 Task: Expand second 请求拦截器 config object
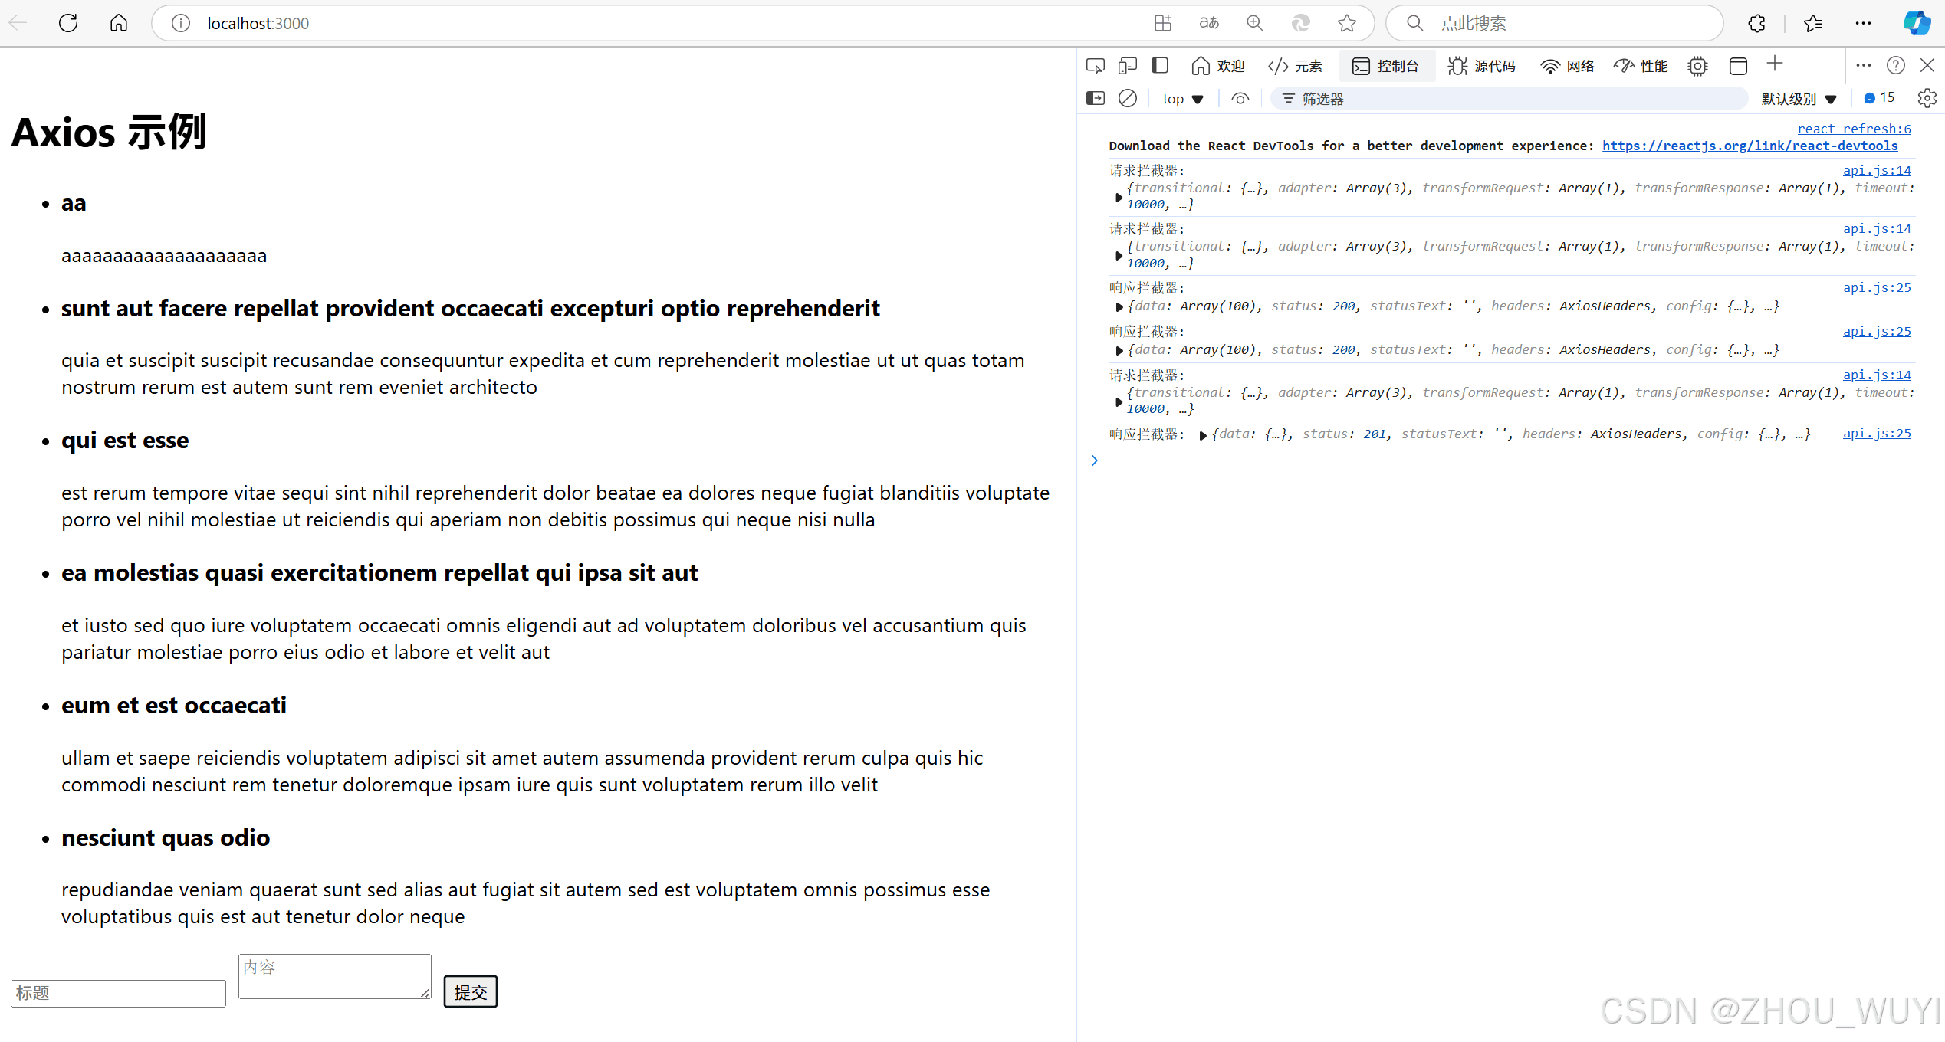click(x=1119, y=255)
